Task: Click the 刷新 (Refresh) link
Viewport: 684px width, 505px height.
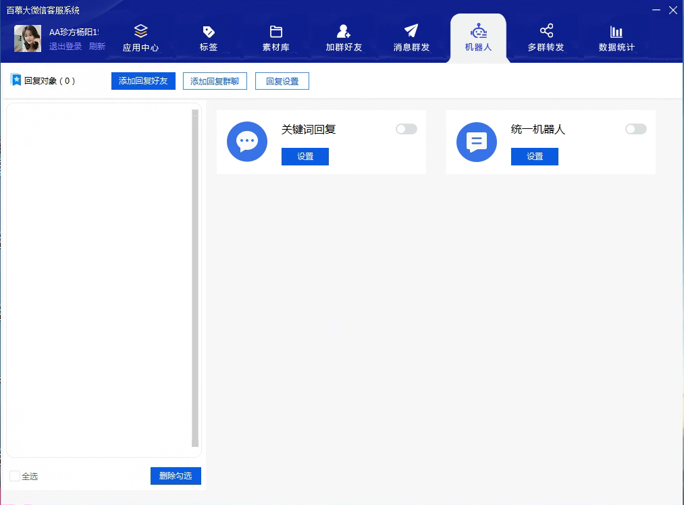Action: click(97, 45)
